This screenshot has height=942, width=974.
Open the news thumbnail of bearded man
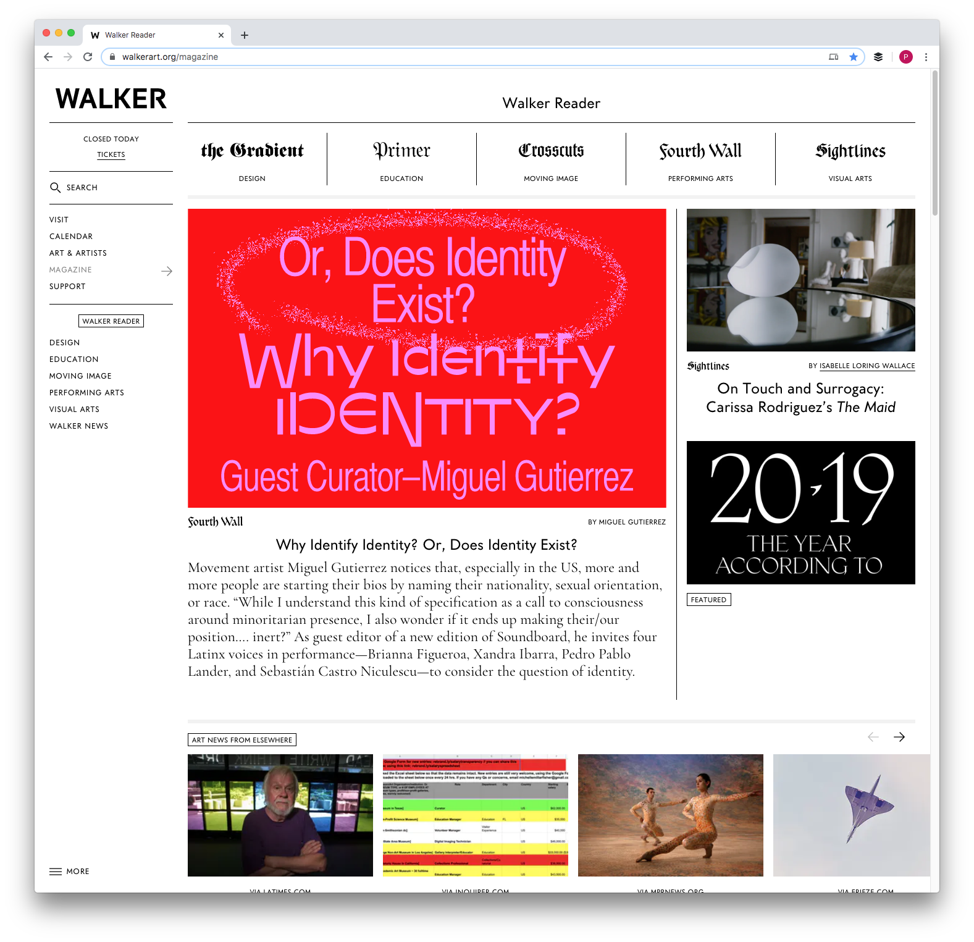pos(280,815)
